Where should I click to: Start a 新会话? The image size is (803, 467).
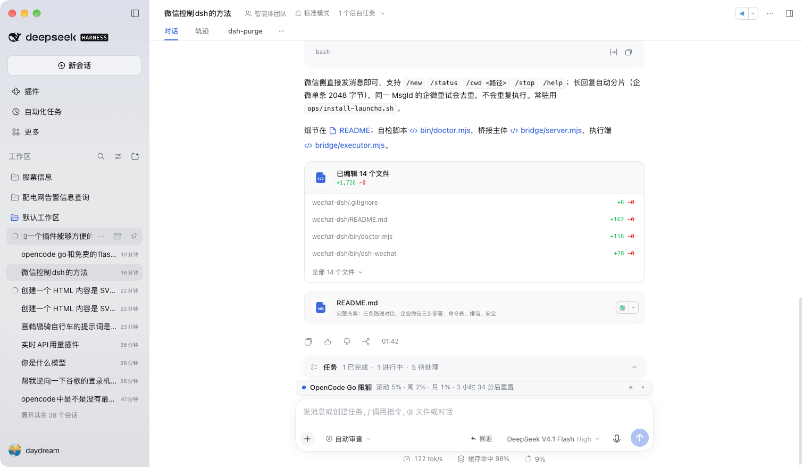pyautogui.click(x=74, y=65)
